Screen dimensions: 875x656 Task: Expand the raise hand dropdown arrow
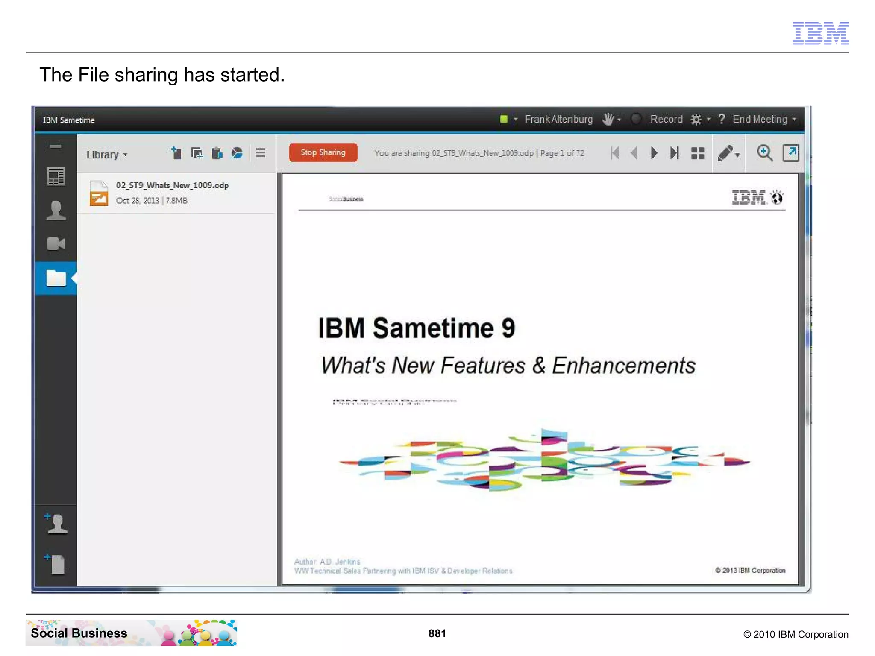pos(619,120)
